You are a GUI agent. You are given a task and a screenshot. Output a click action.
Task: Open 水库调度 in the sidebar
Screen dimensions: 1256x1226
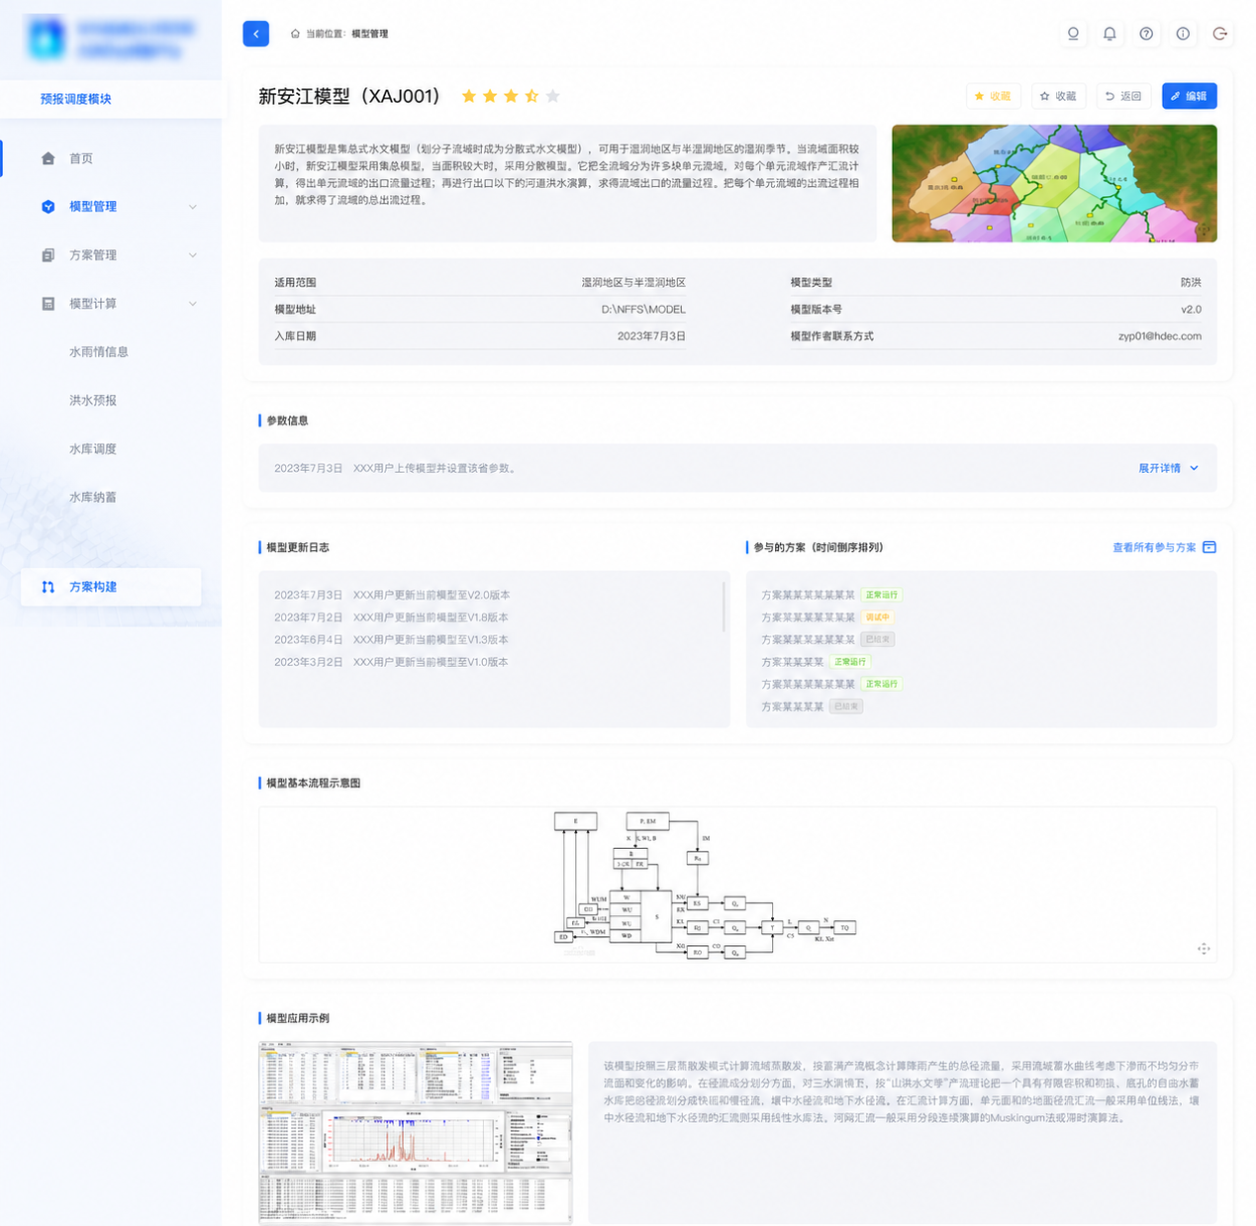pos(93,449)
